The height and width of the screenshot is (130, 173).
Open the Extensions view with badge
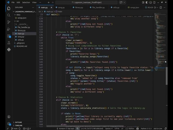[9, 36]
